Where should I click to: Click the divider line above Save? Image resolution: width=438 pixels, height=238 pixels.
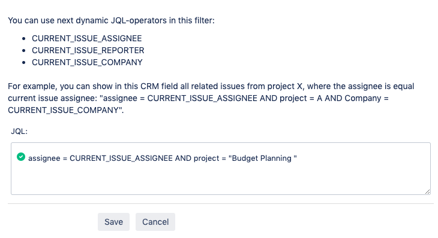coord(221,203)
